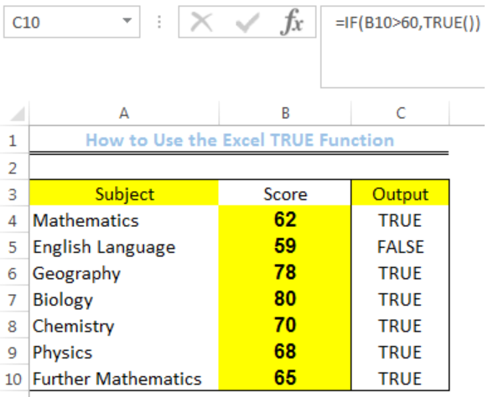The width and height of the screenshot is (488, 397).
Task: Click the title cell How to Use the Excel TRUE Function
Action: tap(239, 140)
